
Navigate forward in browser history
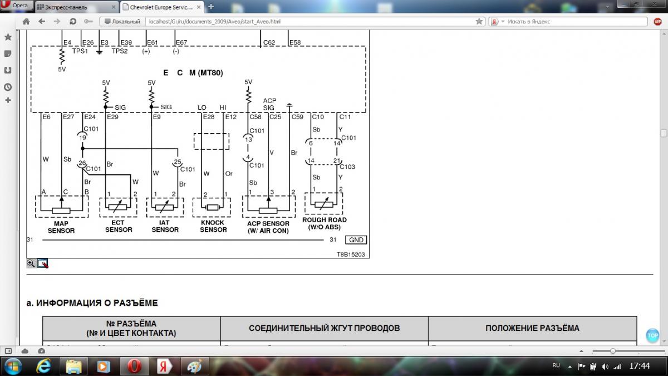tap(57, 21)
